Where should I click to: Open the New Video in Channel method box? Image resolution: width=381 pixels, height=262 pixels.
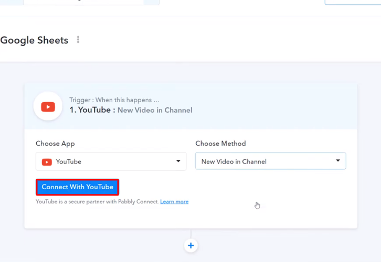[x=270, y=161]
